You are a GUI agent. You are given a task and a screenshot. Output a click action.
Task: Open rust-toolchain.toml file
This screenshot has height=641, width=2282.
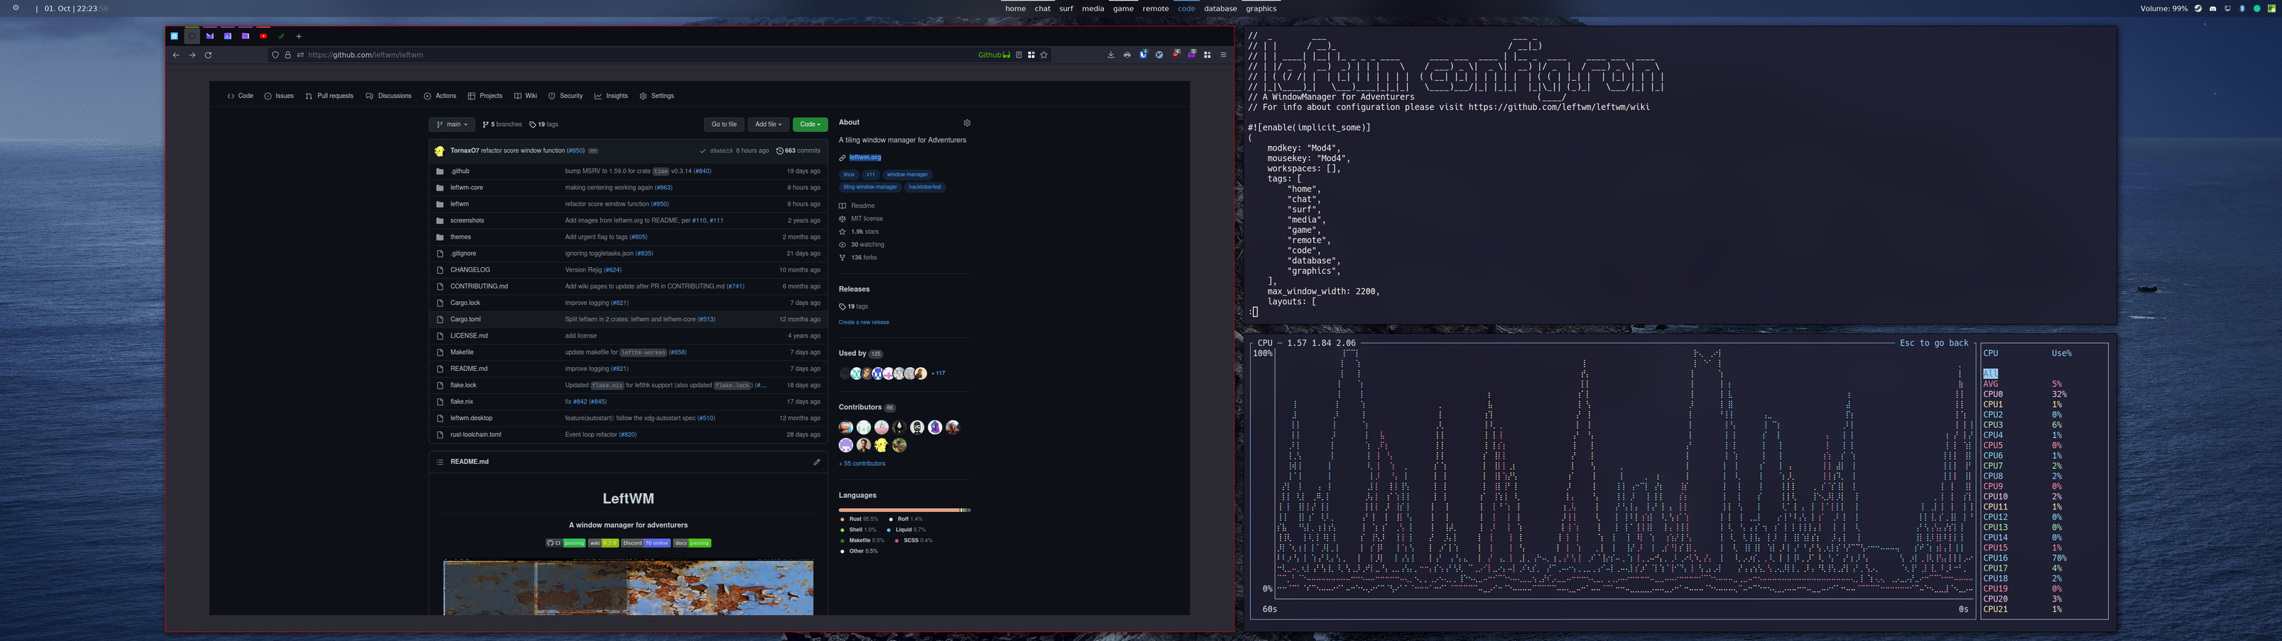click(x=475, y=435)
